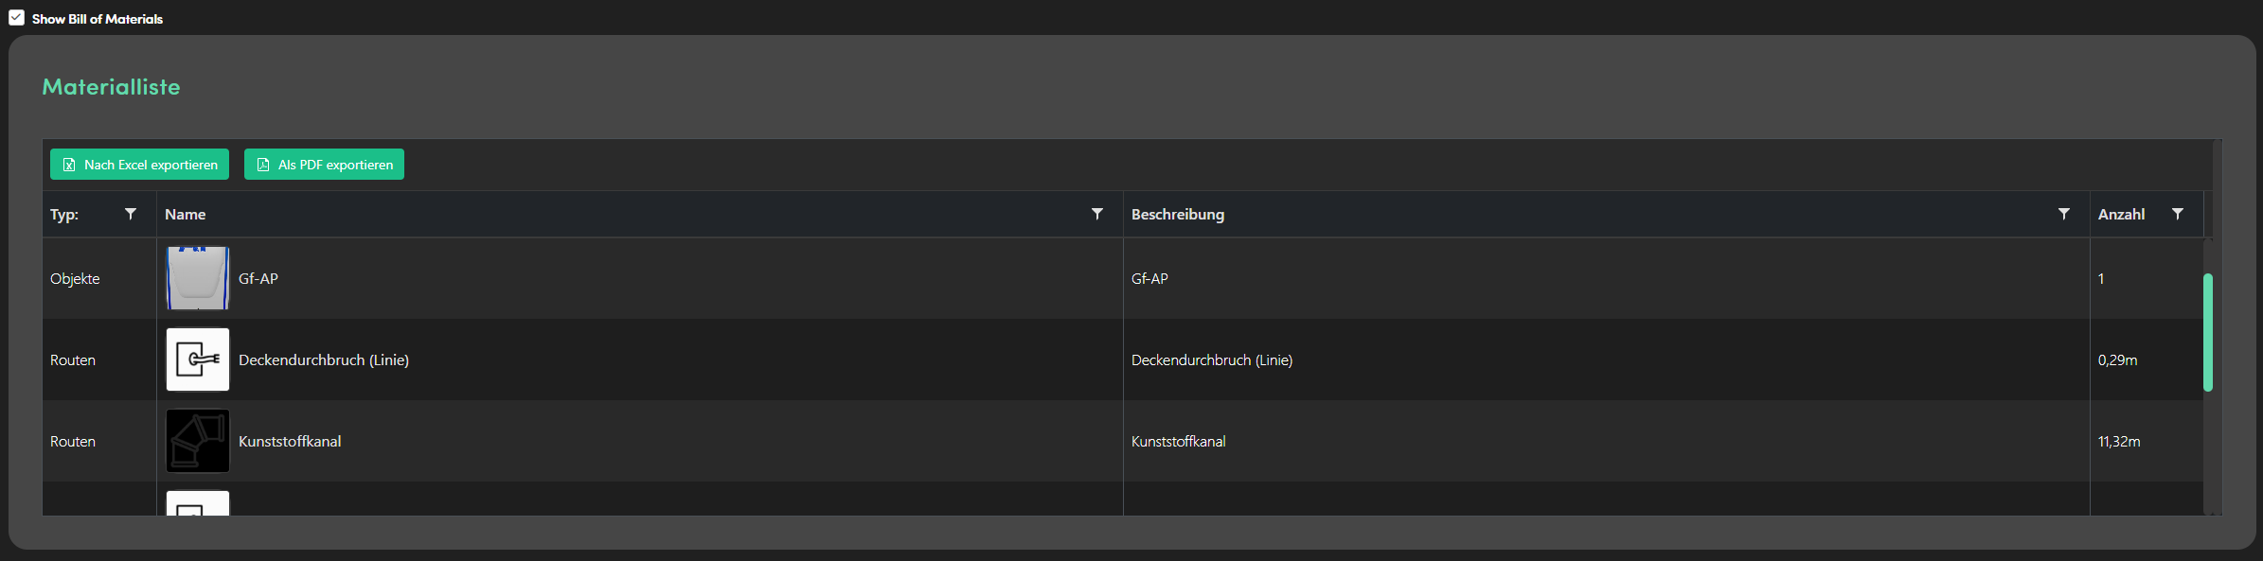Sort by the Name column header
Image resolution: width=2263 pixels, height=561 pixels.
click(x=186, y=215)
